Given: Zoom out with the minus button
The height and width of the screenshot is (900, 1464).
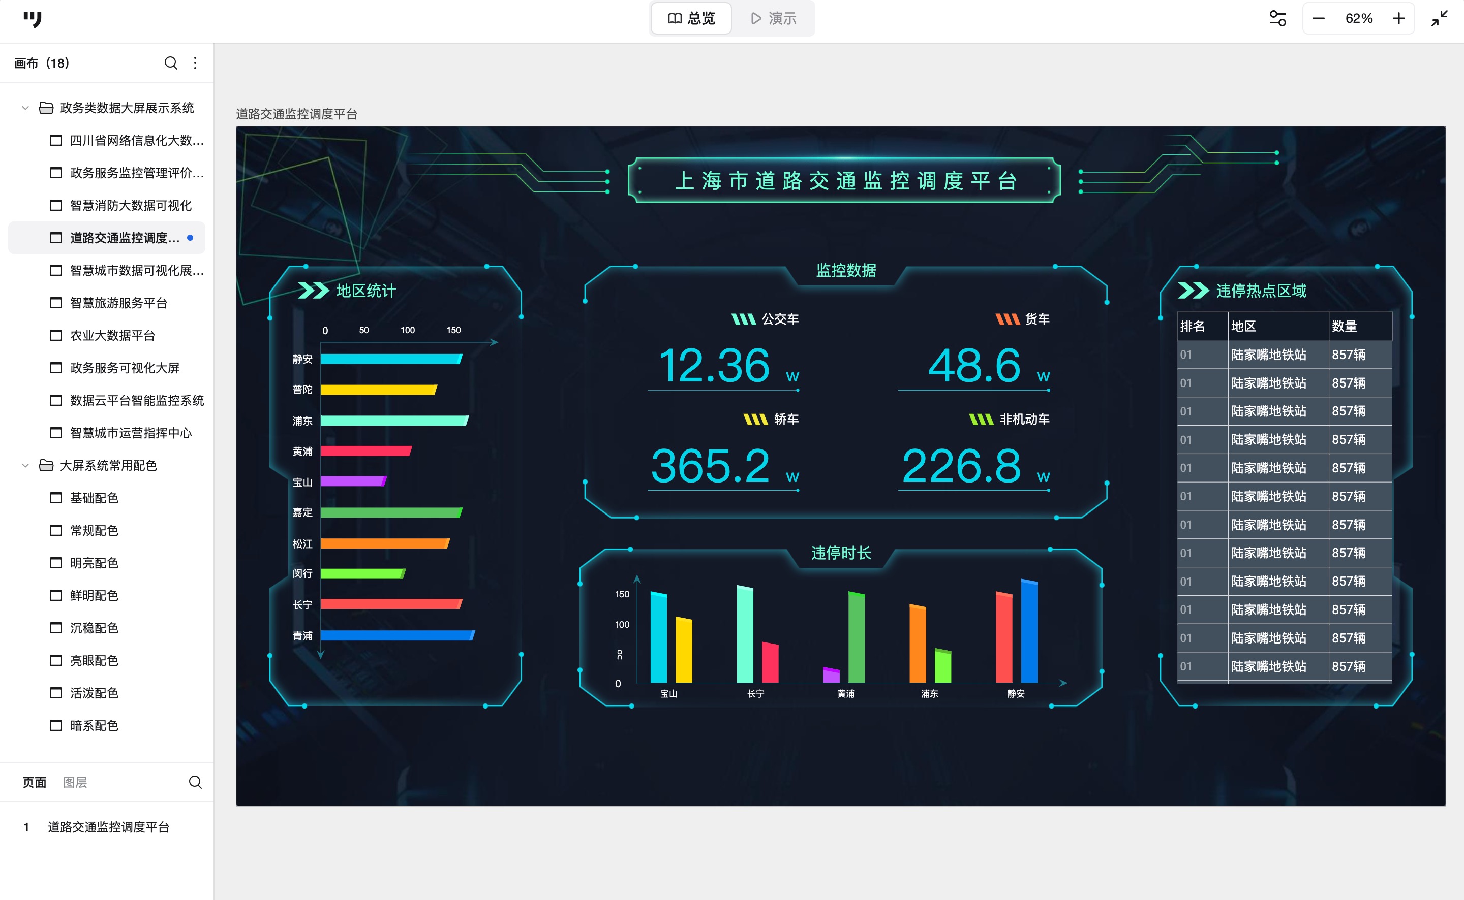Looking at the screenshot, I should tap(1318, 18).
